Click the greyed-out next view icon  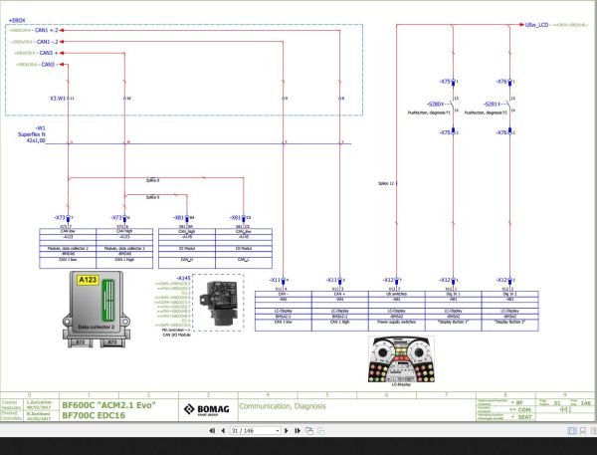[x=321, y=431]
